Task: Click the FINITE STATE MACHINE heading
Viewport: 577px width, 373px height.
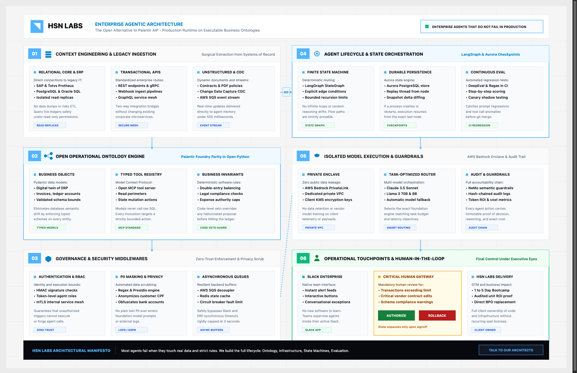Action: (x=328, y=72)
